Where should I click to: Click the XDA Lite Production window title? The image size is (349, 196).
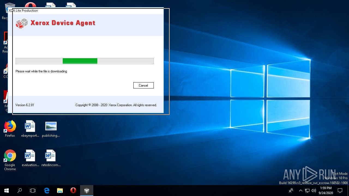coord(23,11)
